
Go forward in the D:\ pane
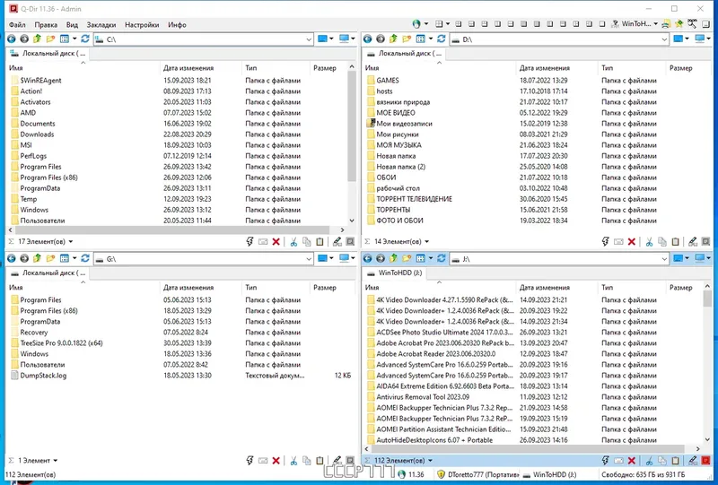(x=381, y=39)
